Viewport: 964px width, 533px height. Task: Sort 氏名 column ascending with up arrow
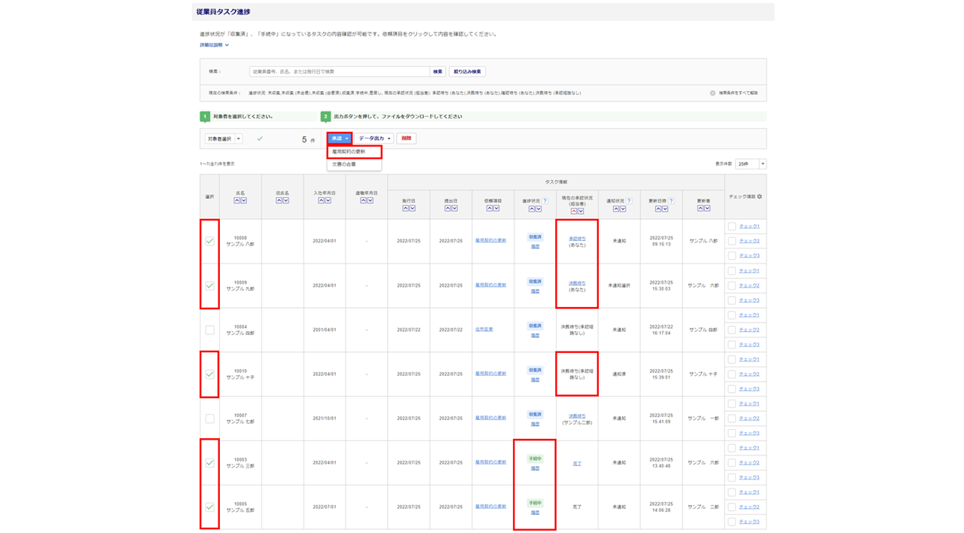[x=237, y=201]
